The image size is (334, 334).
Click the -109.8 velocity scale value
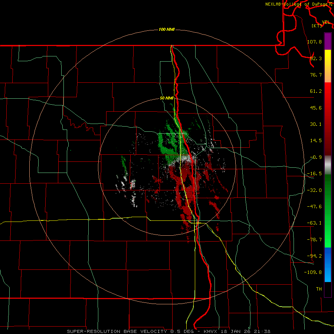click(313, 272)
